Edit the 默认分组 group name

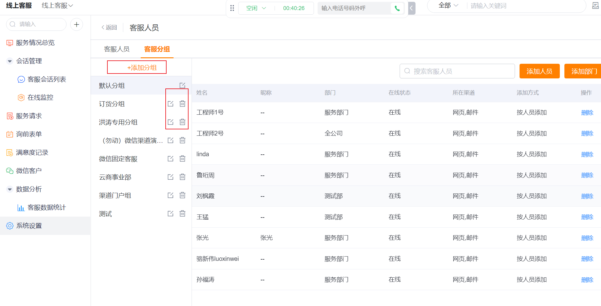[182, 85]
